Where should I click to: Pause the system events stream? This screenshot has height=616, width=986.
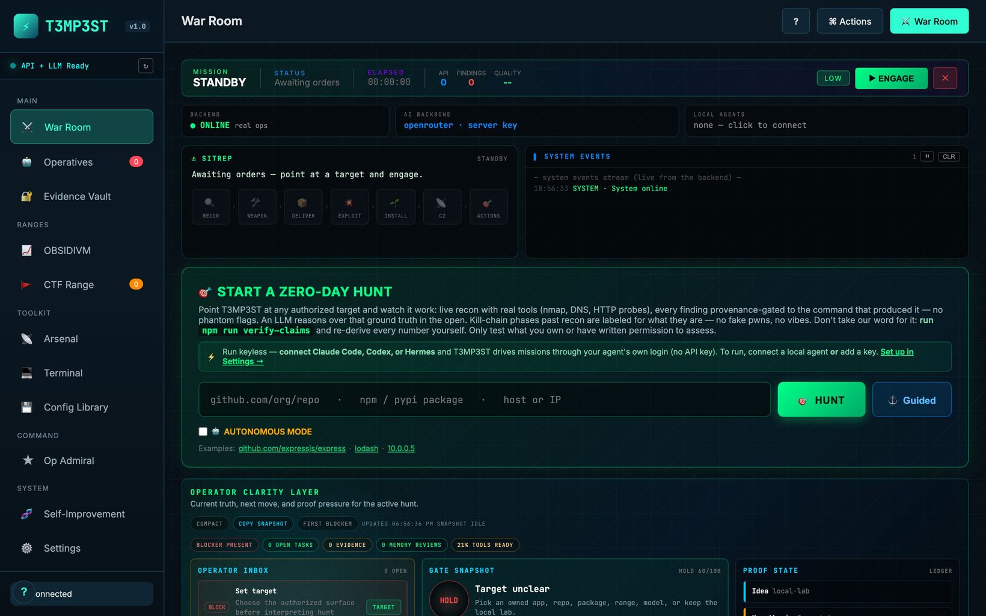pyautogui.click(x=927, y=156)
